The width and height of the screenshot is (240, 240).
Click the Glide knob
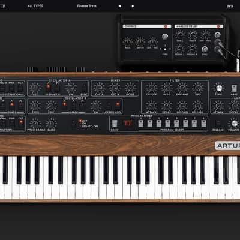51,124
